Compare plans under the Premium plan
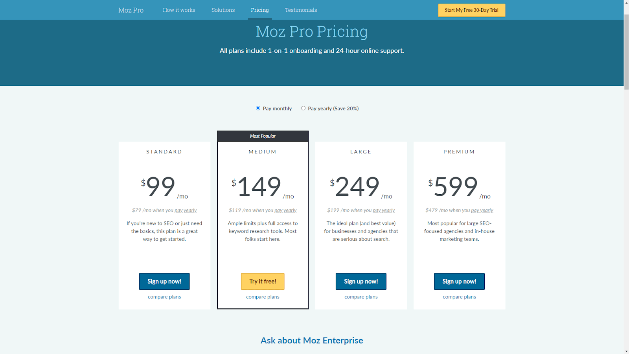Screen dimensions: 629x354 pos(459,297)
